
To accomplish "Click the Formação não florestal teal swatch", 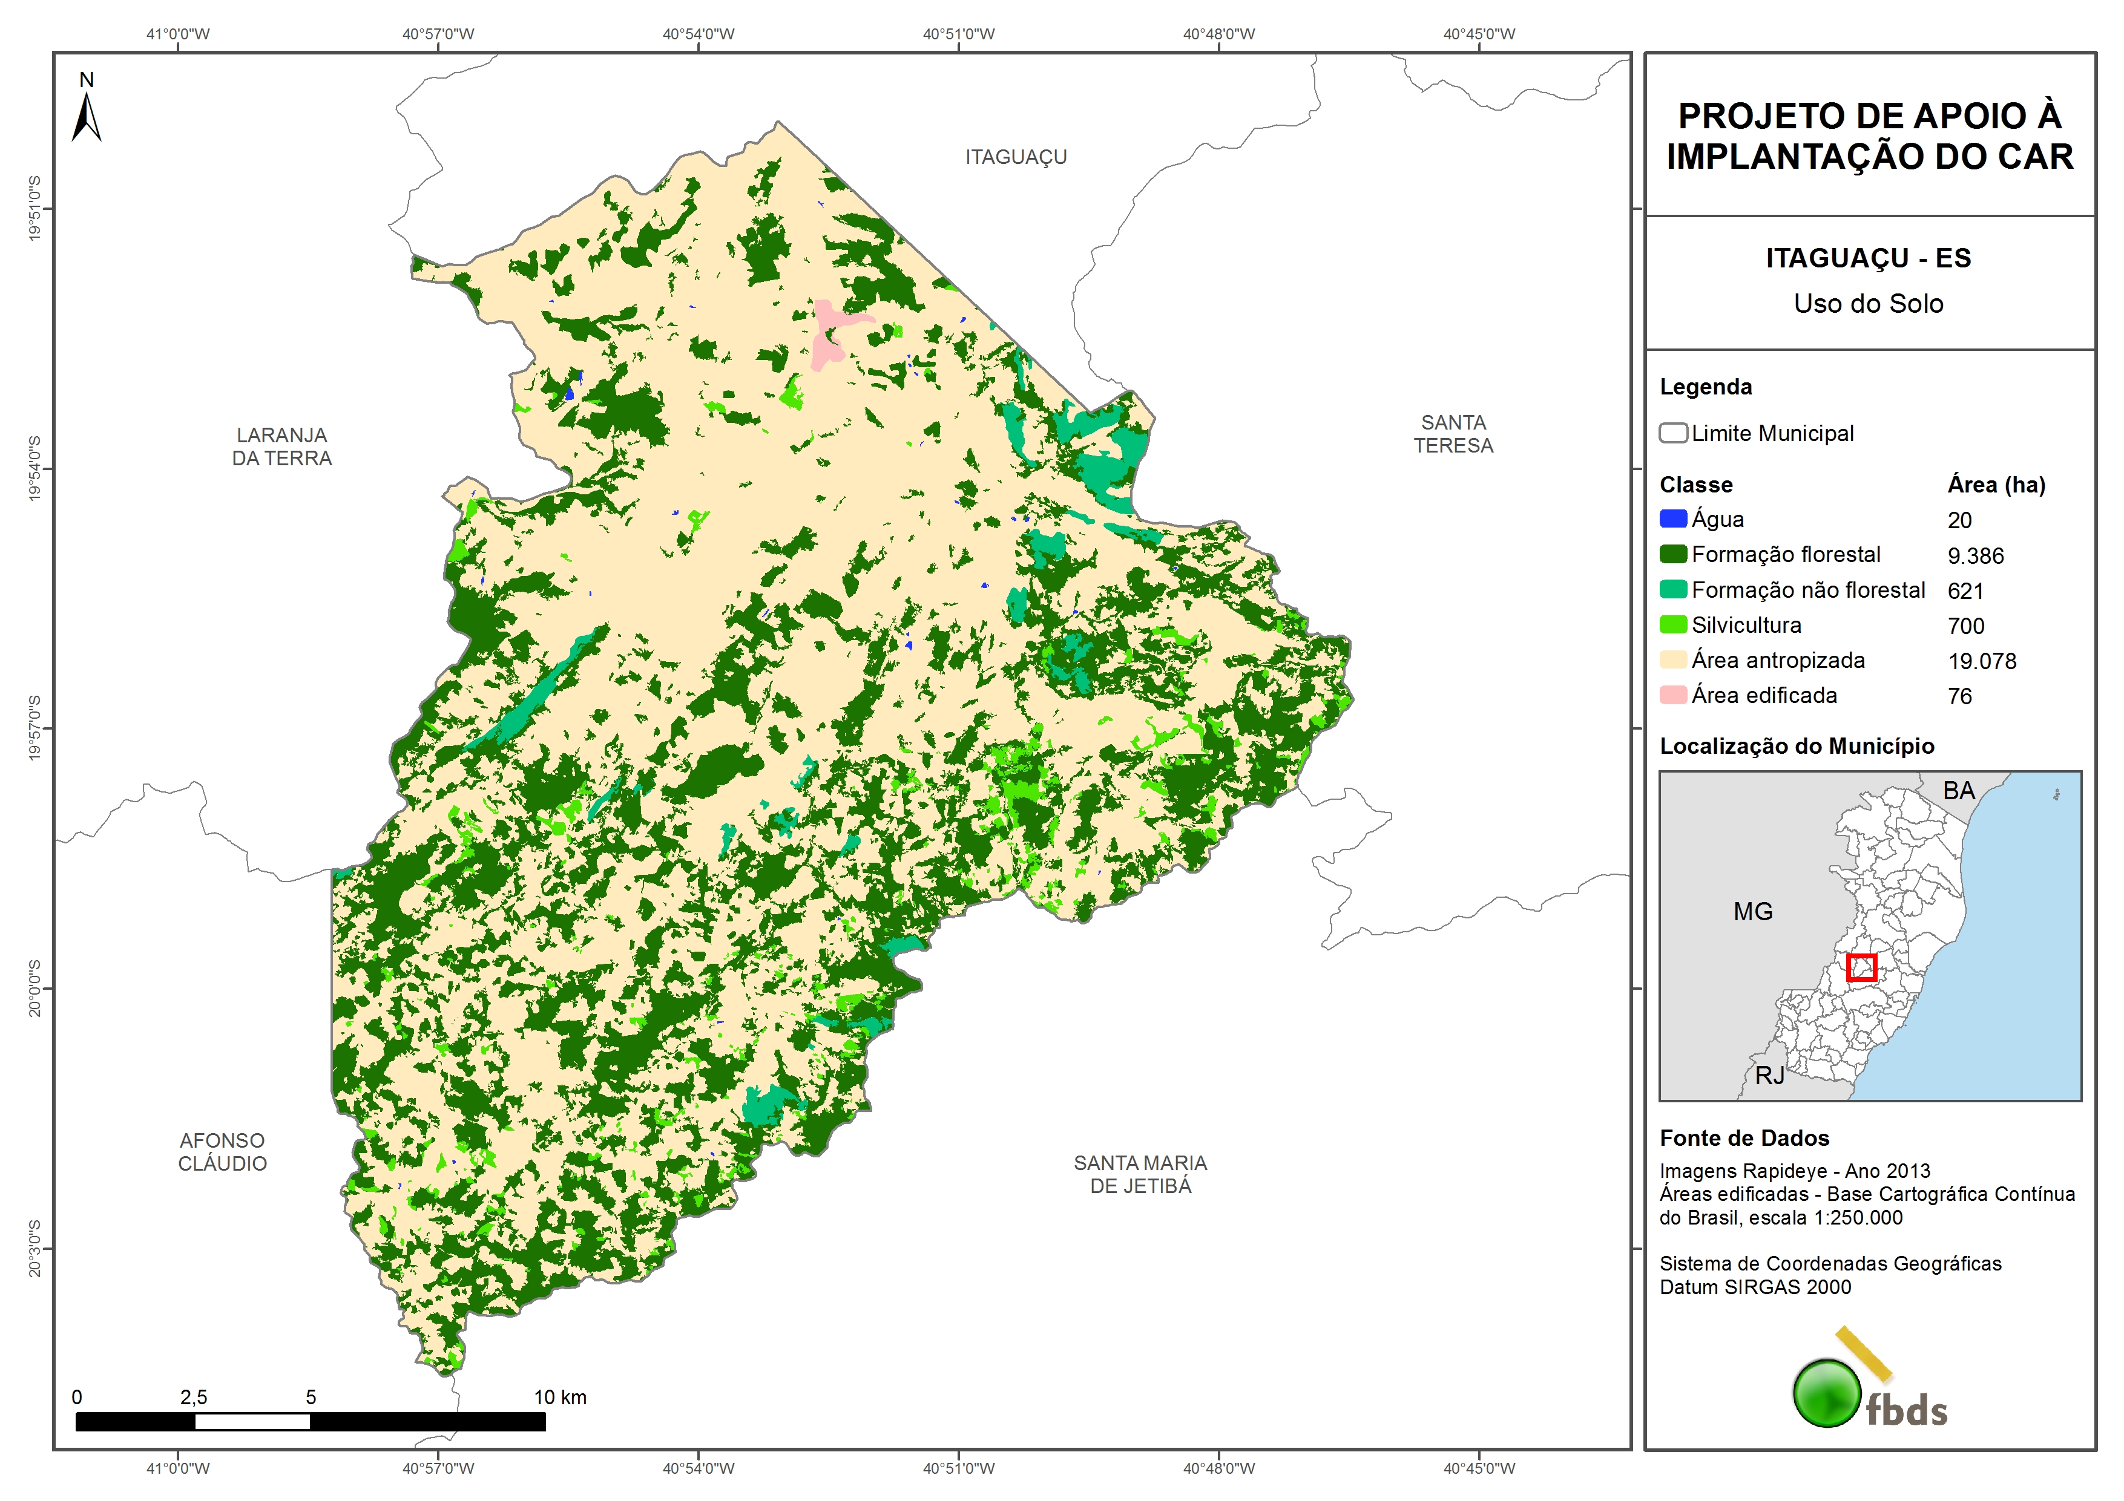I will tap(1672, 589).
